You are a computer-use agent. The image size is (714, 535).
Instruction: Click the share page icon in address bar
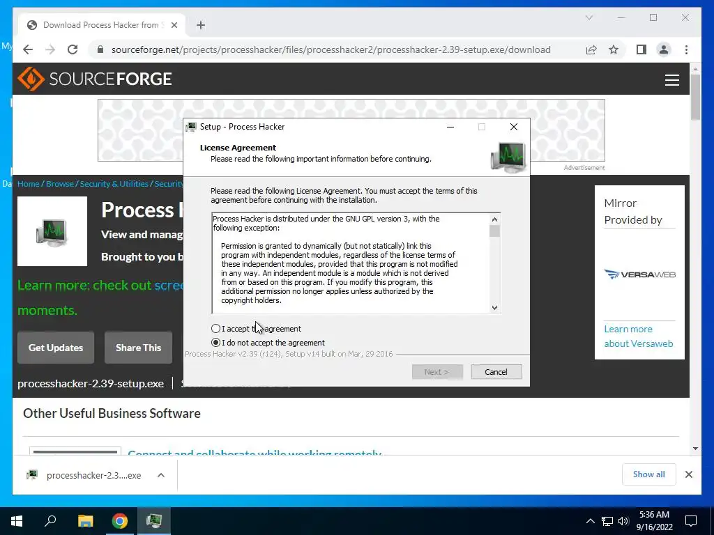591,49
